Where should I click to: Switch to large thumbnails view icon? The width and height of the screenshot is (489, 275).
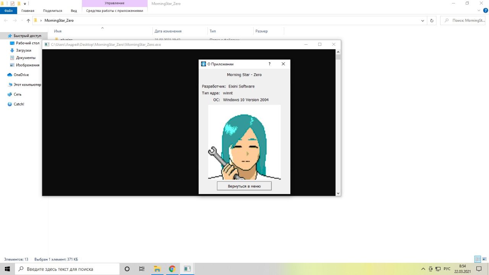[484, 259]
